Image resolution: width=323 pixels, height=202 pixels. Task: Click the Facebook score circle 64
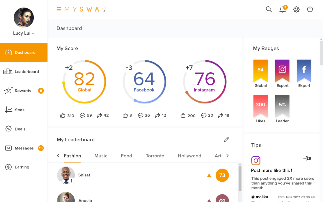click(144, 82)
